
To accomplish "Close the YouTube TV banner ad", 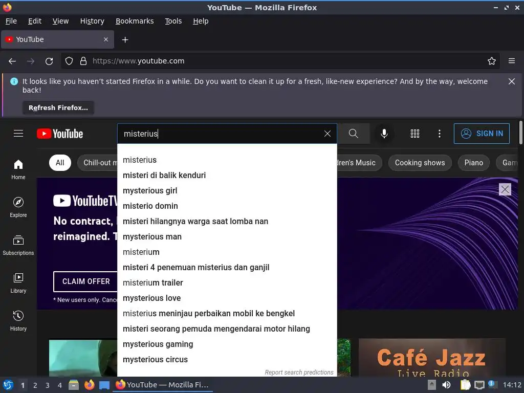I will tap(505, 189).
